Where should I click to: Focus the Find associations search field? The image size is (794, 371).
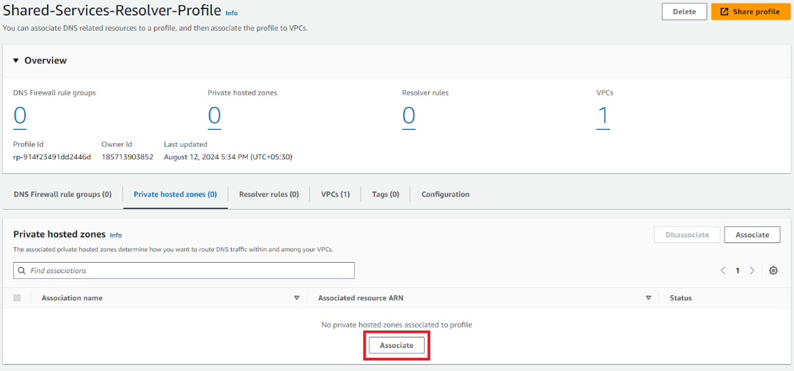tap(189, 270)
